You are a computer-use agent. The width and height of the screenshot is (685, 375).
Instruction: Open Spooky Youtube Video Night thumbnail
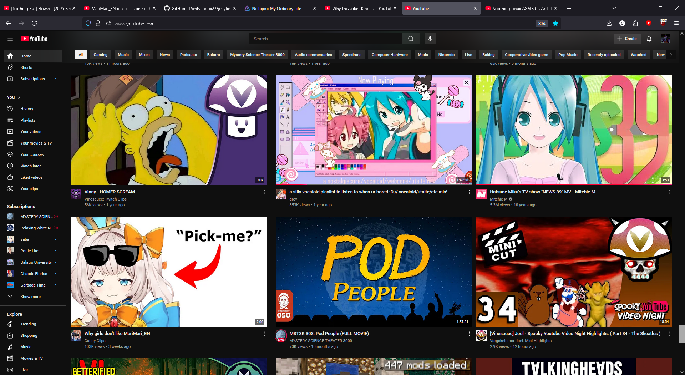pyautogui.click(x=574, y=272)
